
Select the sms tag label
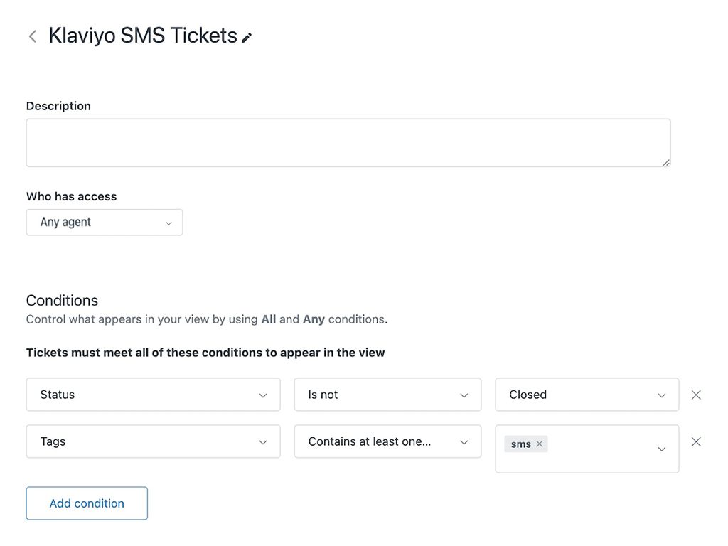520,444
